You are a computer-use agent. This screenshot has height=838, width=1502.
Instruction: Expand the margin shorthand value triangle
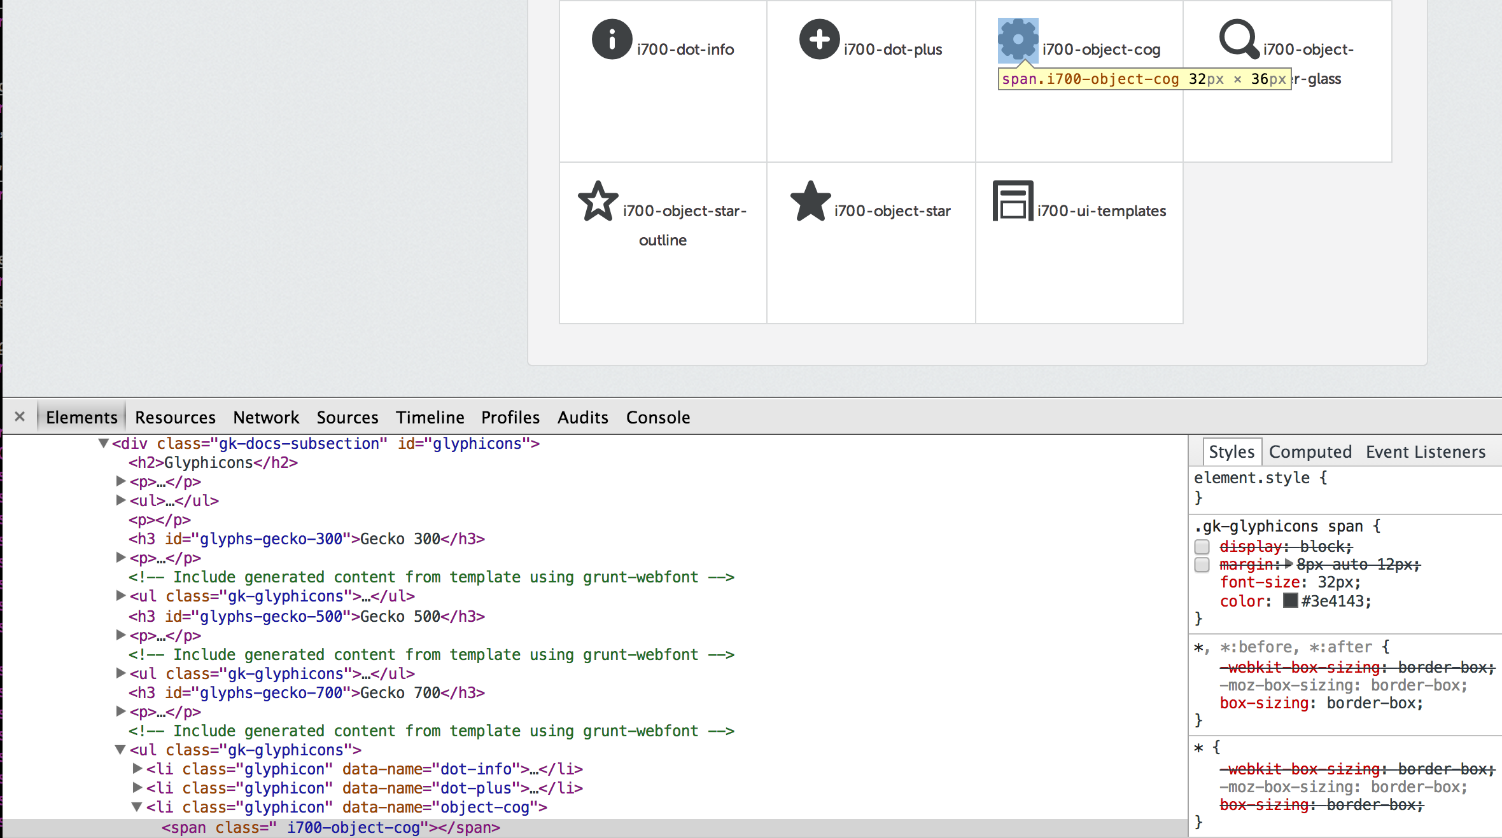(x=1289, y=564)
